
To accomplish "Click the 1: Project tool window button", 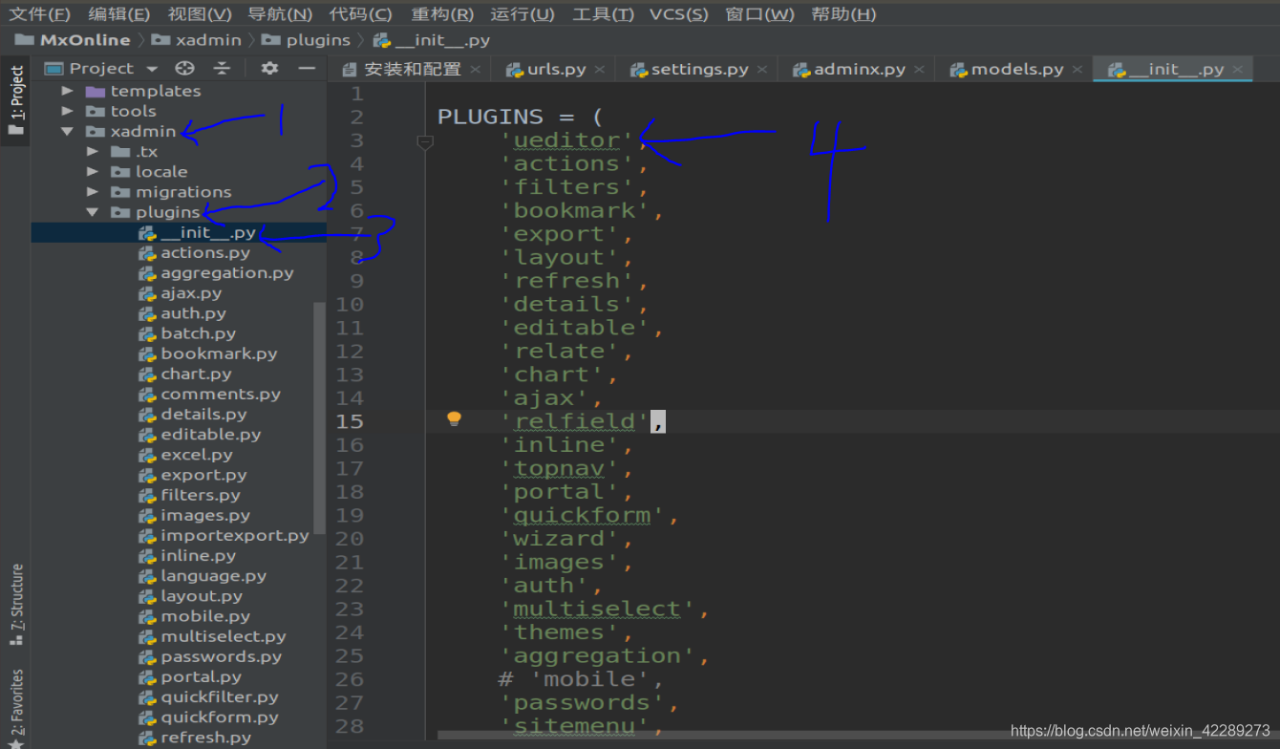I will [15, 96].
